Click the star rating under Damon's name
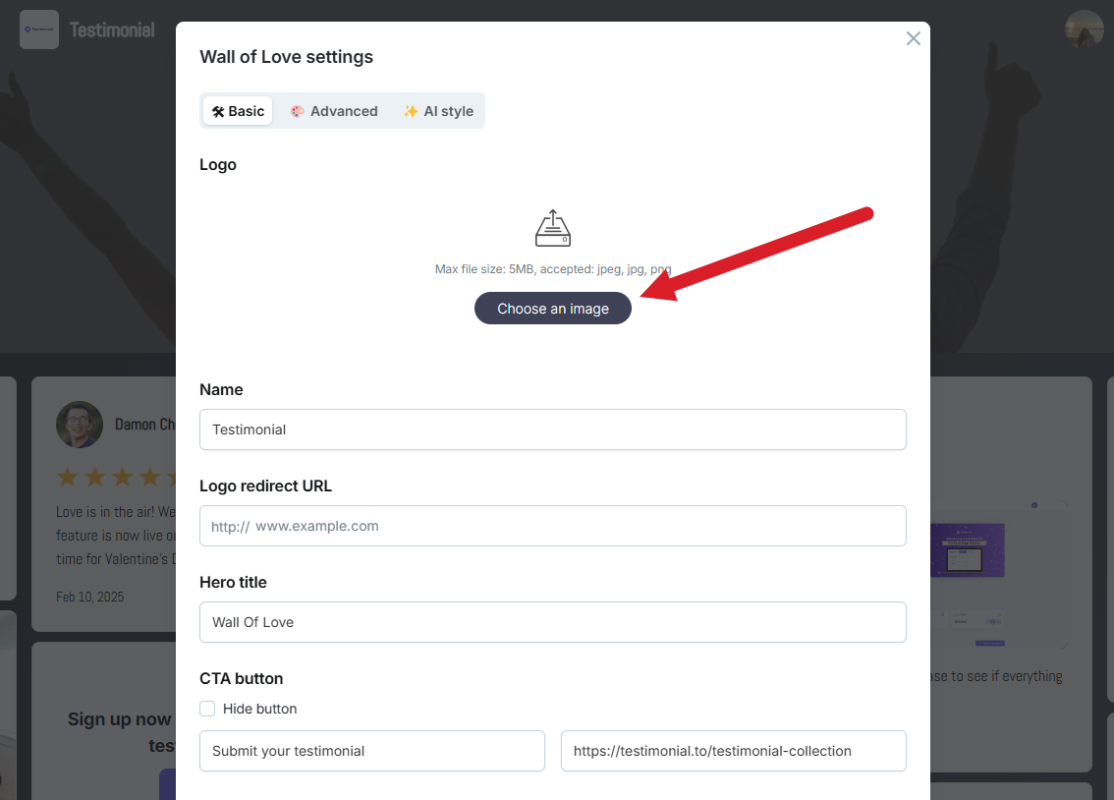Image resolution: width=1114 pixels, height=800 pixels. point(117,477)
